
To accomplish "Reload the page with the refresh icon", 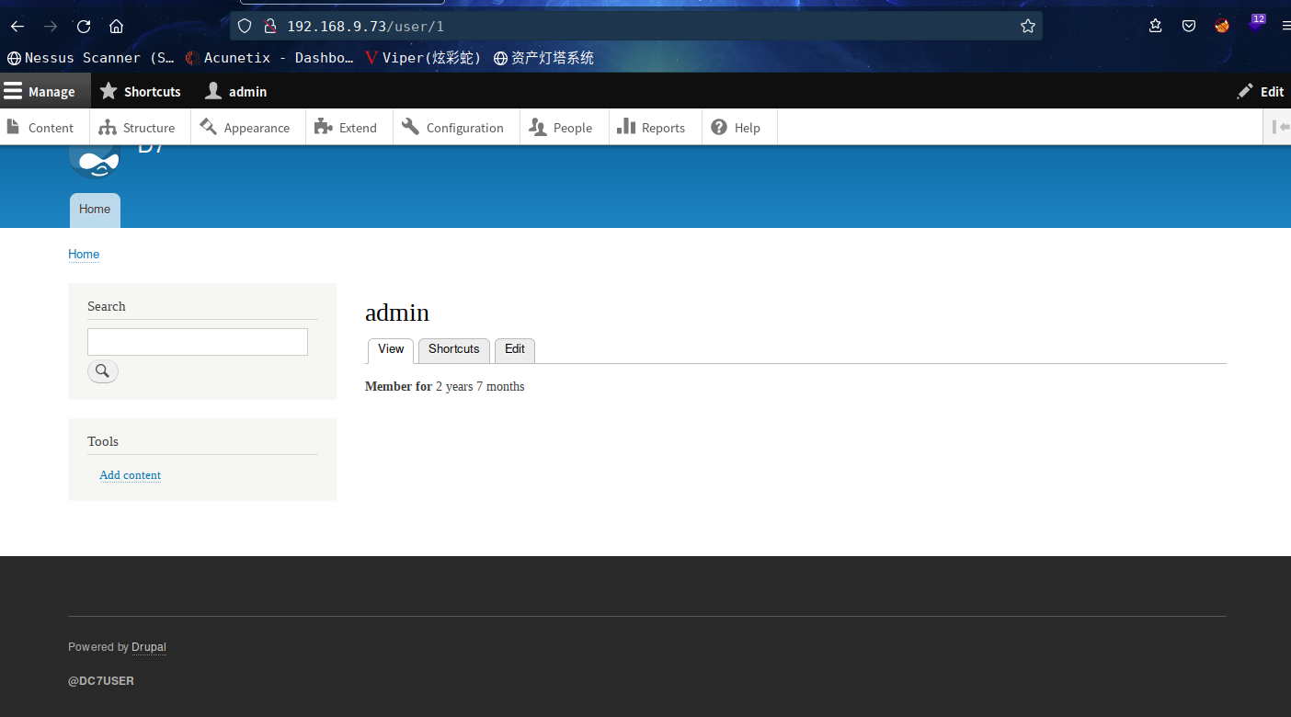I will (84, 27).
